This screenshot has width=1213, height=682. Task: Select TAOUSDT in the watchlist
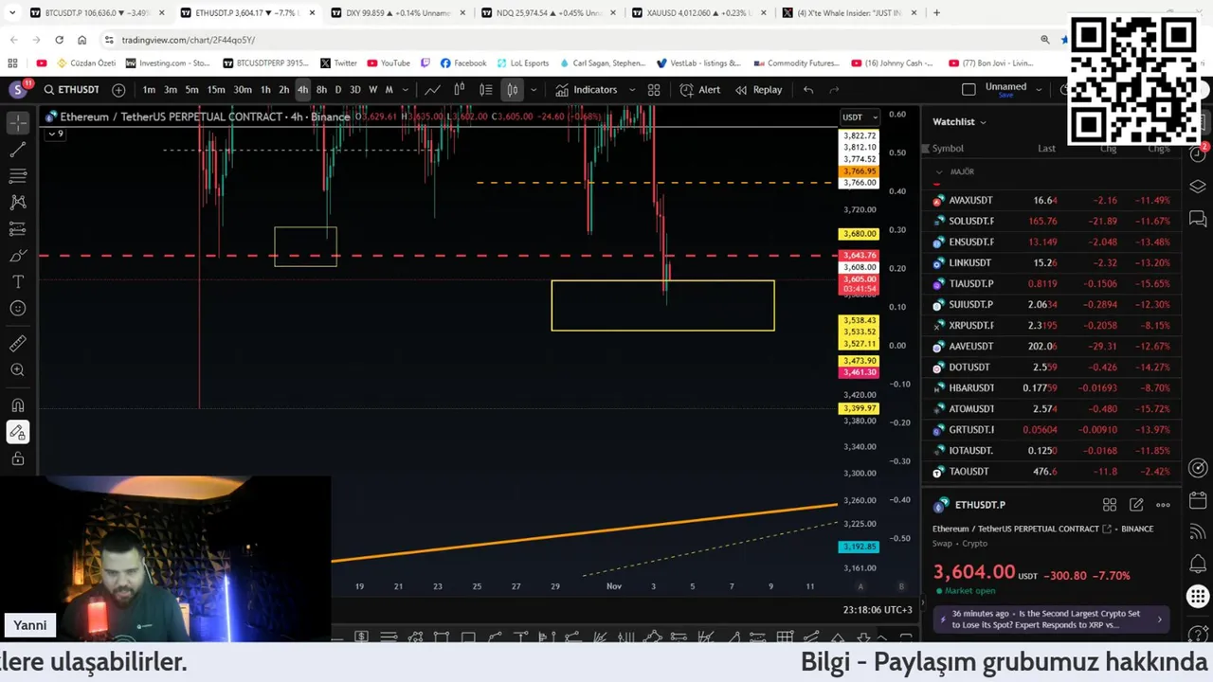(1054, 472)
